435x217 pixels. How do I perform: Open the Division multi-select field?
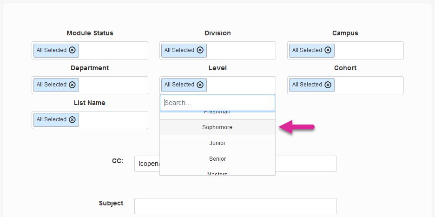tap(241, 50)
